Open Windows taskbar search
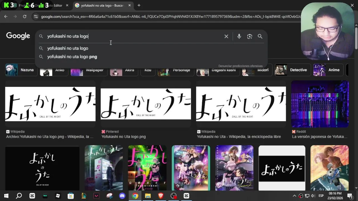 (x=19, y=196)
